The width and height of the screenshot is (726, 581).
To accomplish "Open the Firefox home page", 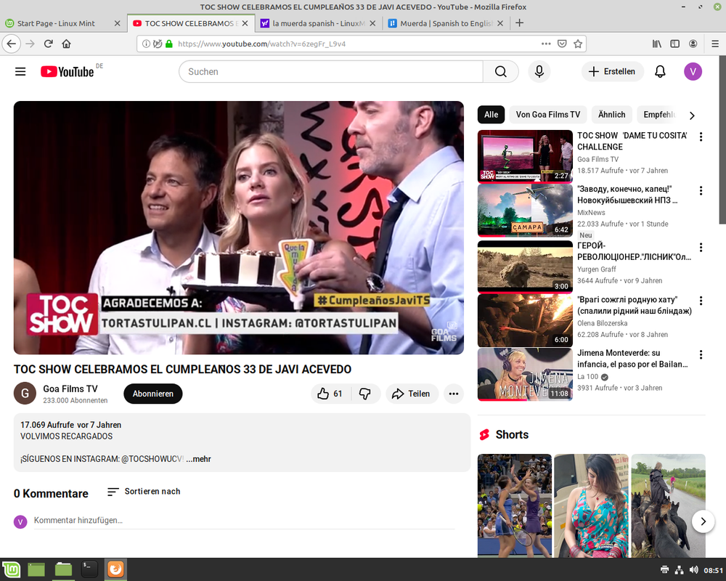I will click(66, 44).
